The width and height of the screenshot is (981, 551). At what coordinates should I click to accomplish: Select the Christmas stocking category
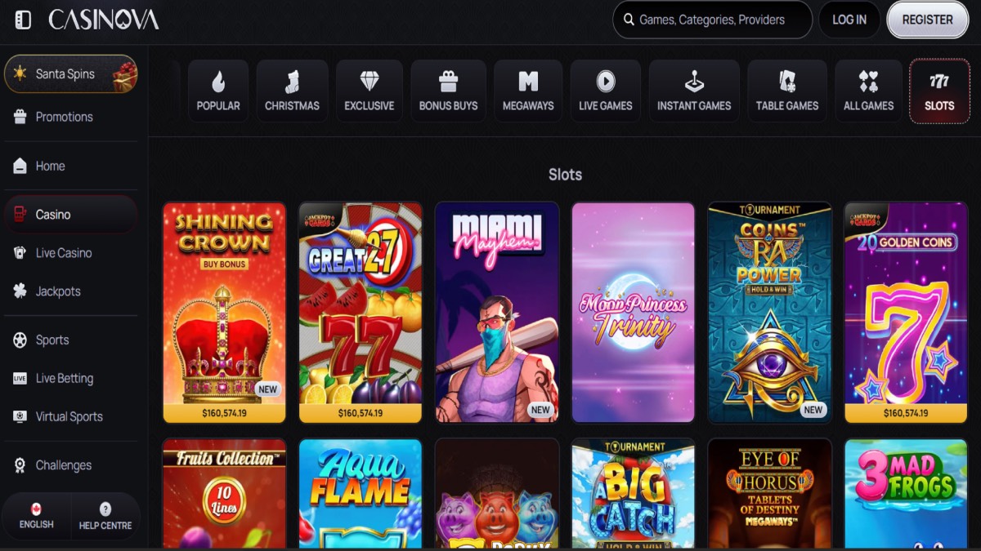[x=292, y=91]
